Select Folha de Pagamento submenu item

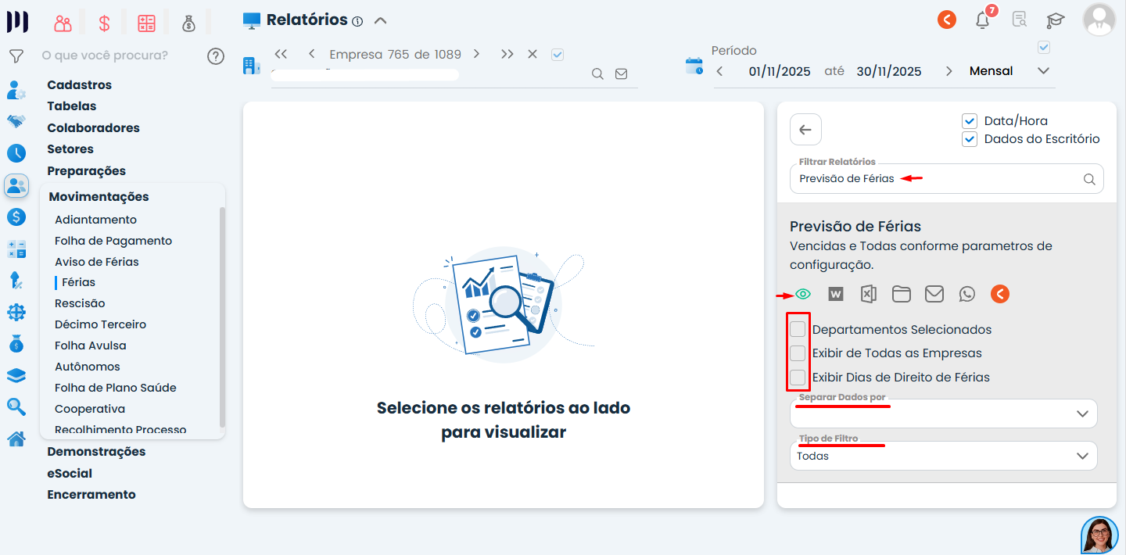(113, 241)
